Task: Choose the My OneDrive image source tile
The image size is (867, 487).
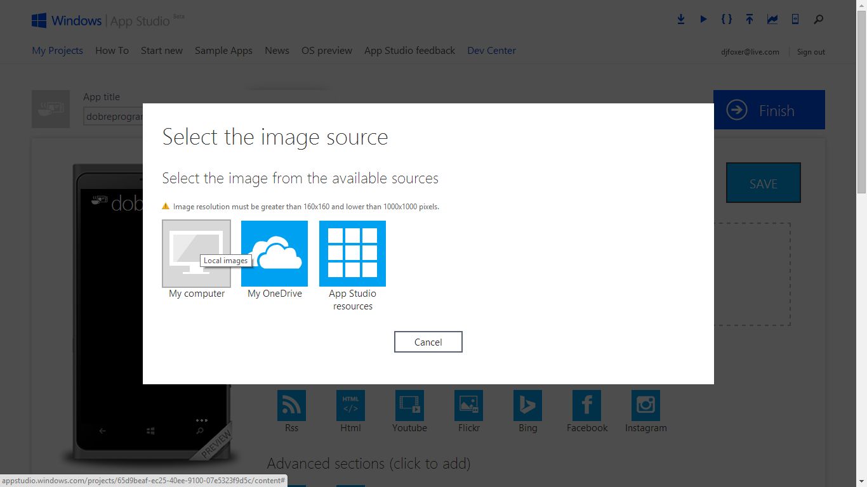Action: pyautogui.click(x=274, y=254)
